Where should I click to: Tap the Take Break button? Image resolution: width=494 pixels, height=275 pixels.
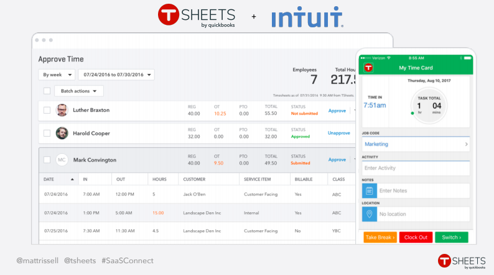pos(380,237)
